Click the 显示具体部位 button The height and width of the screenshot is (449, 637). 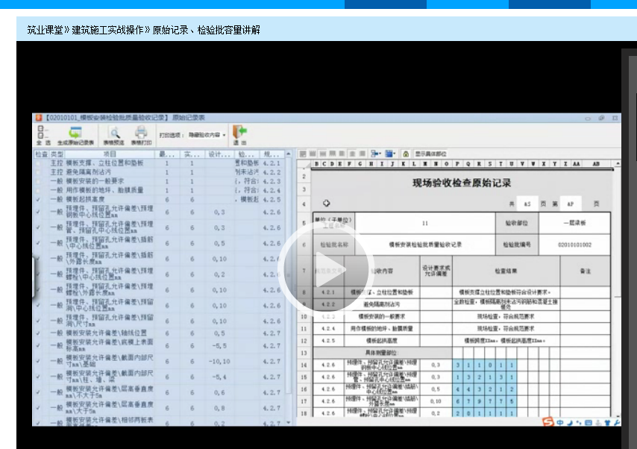430,153
